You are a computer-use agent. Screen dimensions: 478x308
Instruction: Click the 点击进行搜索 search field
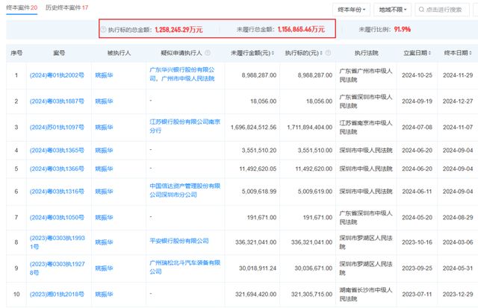tap(442, 10)
